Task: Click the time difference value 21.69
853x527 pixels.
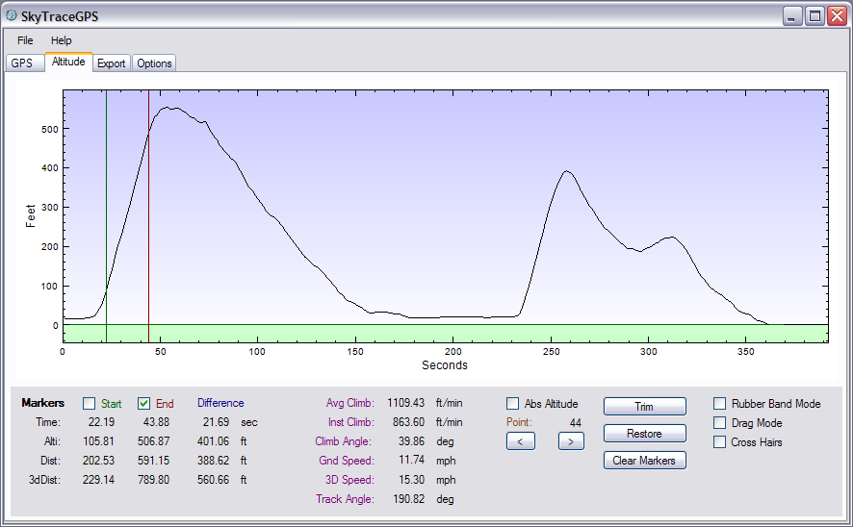Action: click(x=216, y=422)
